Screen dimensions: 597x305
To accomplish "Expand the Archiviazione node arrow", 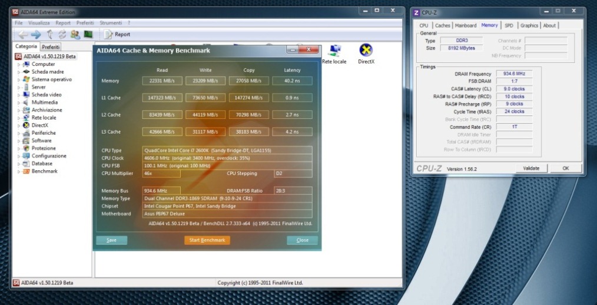I will click(19, 111).
